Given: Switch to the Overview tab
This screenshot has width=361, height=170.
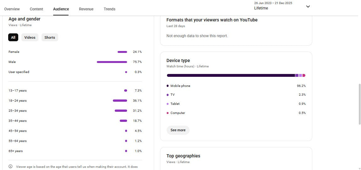Looking at the screenshot, I should [12, 9].
